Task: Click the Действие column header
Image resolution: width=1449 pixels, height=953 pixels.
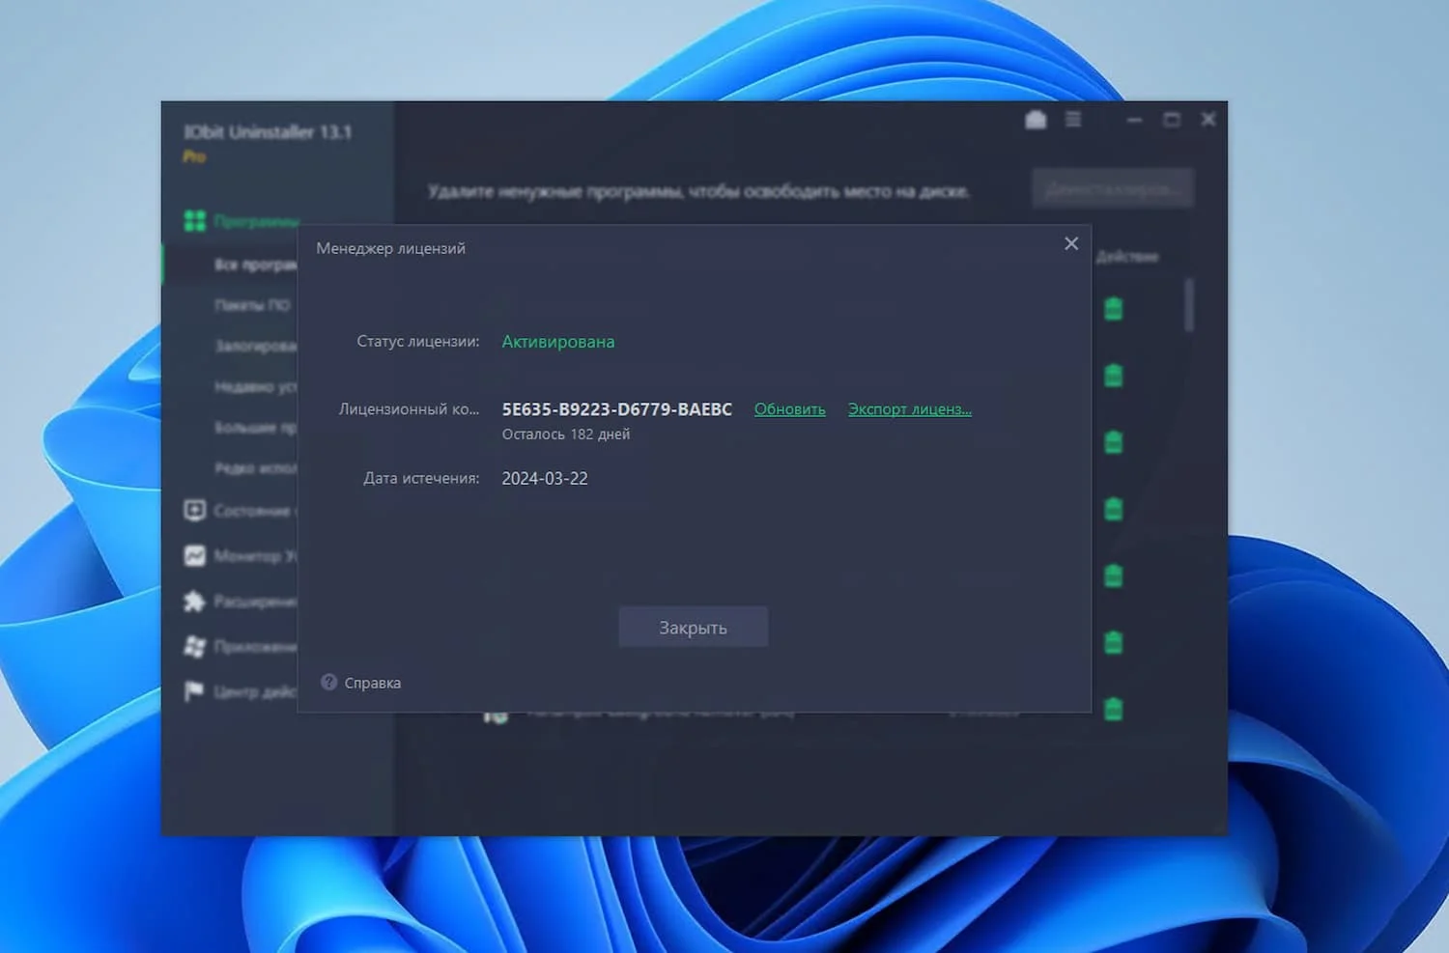Action: point(1127,257)
